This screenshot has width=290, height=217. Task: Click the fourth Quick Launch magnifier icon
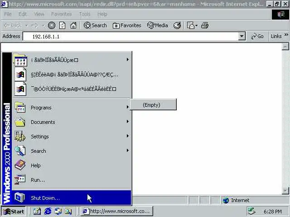(68, 211)
